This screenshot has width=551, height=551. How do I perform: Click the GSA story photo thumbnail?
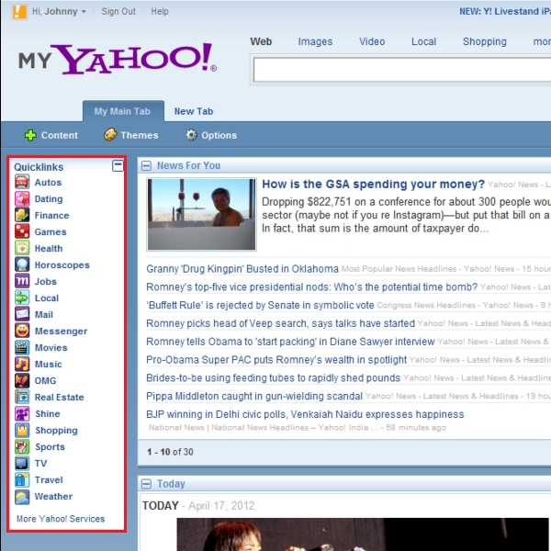(201, 214)
